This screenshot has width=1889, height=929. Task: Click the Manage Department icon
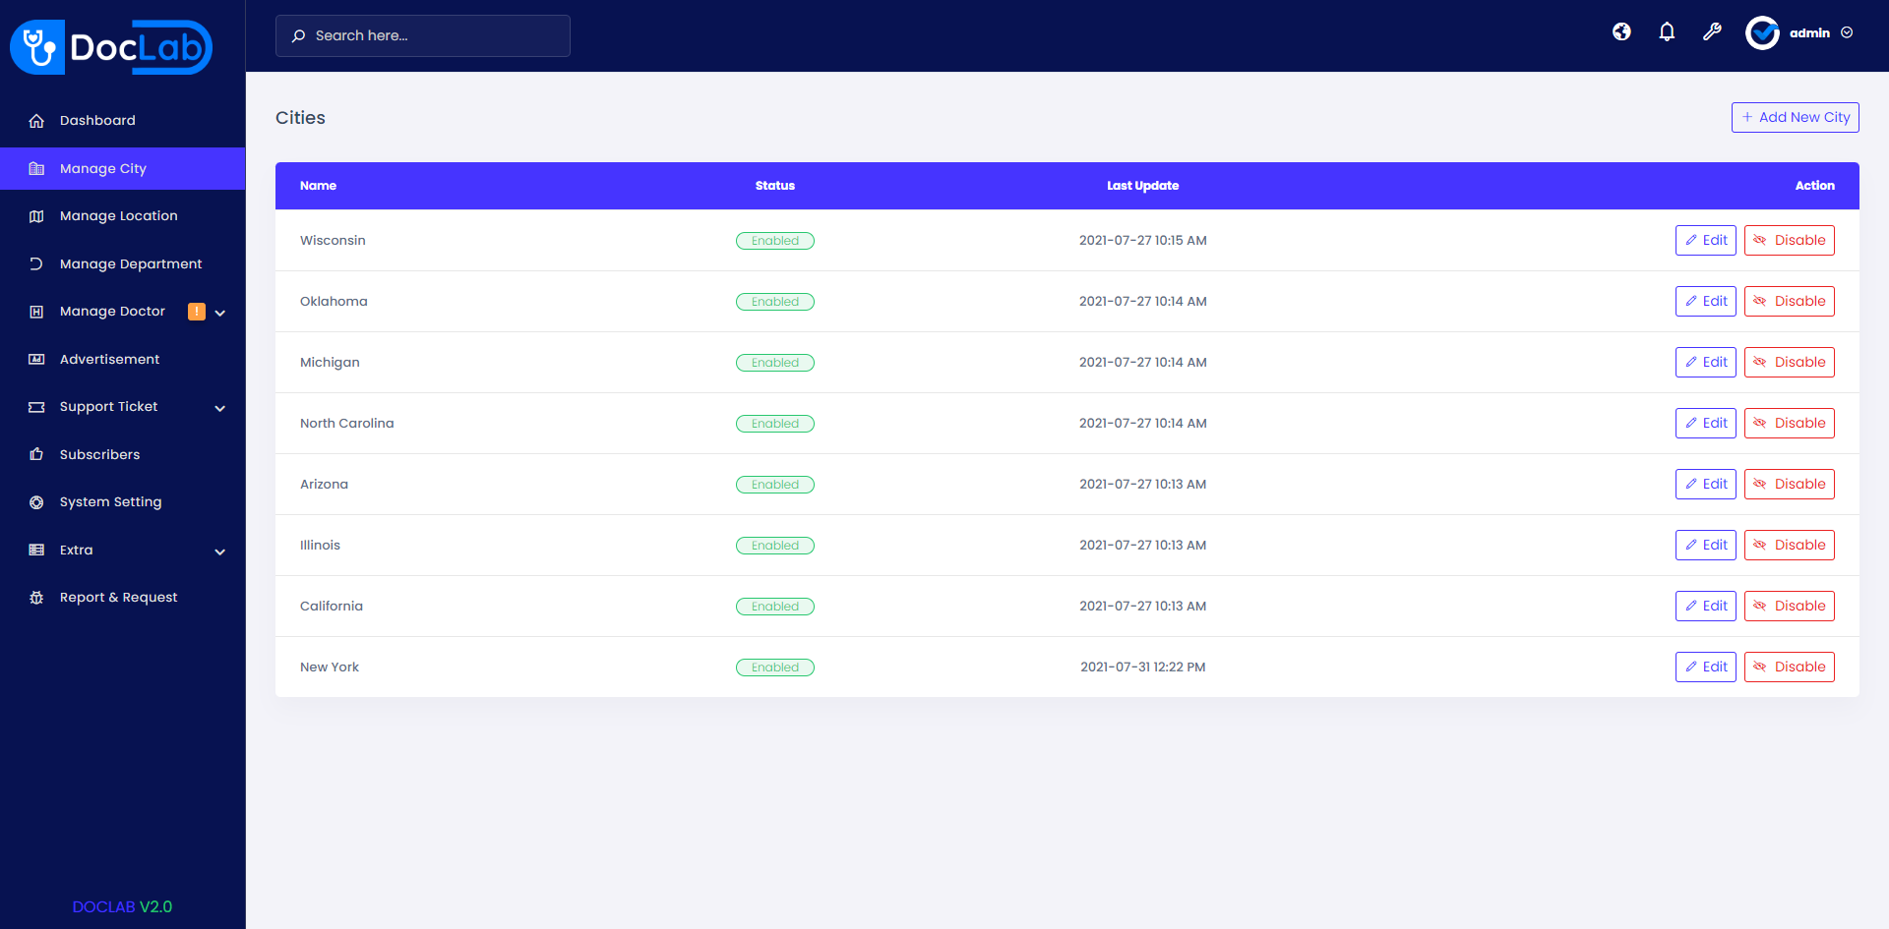click(x=36, y=263)
